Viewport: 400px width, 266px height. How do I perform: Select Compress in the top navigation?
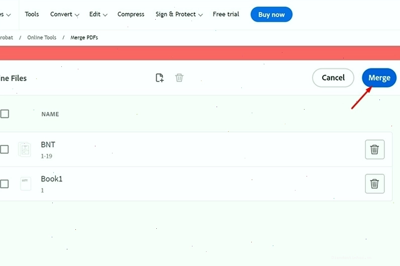click(131, 14)
